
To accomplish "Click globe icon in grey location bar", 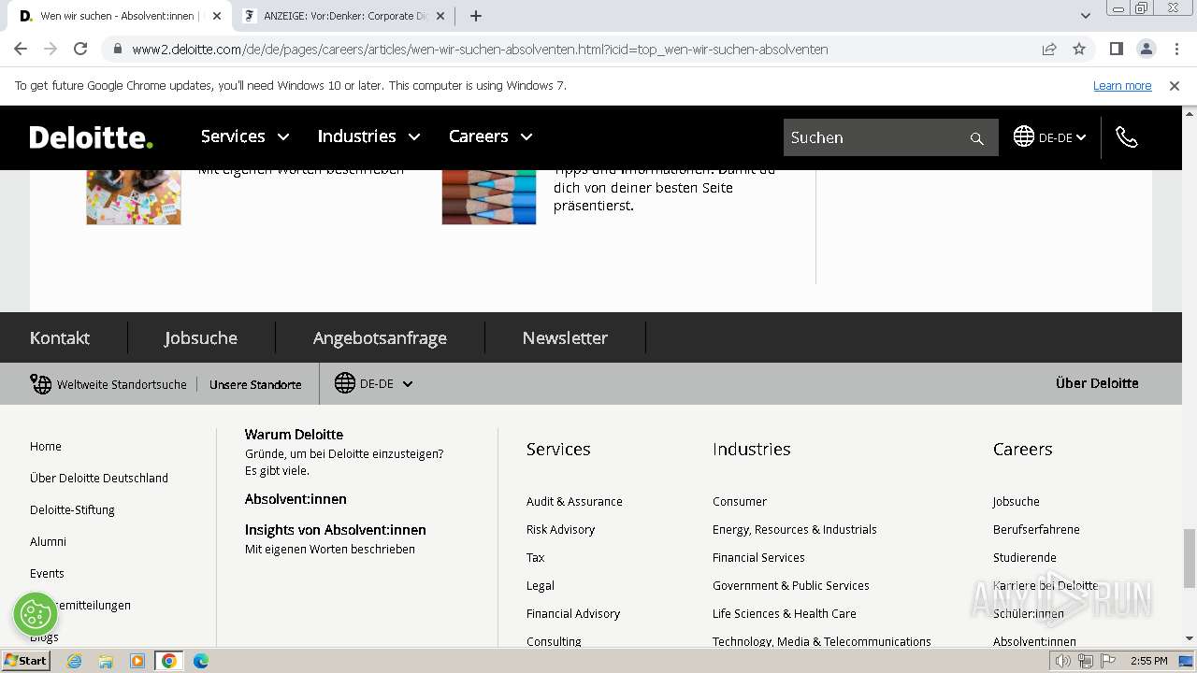I will click(345, 383).
